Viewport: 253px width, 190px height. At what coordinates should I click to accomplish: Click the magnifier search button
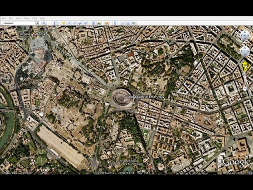click(44, 23)
